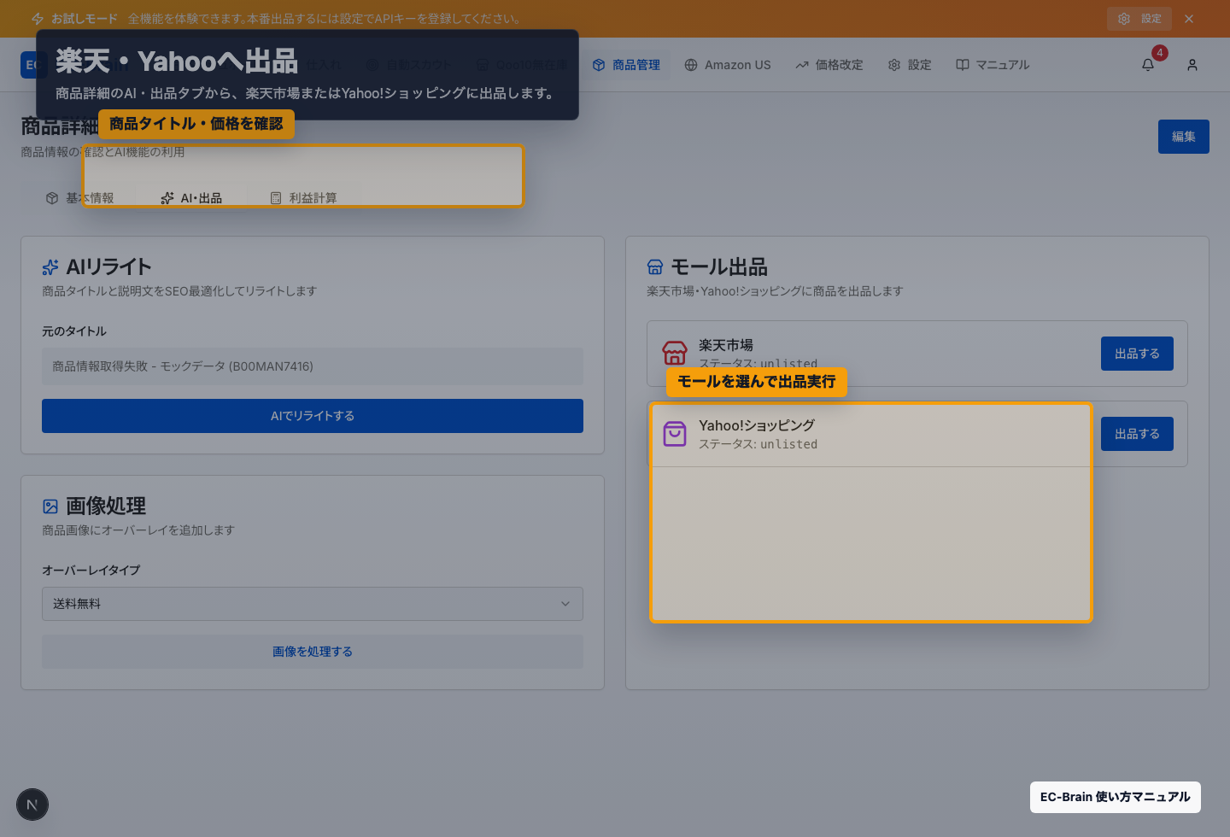Dismiss the trial mode banner with X

coord(1189,19)
